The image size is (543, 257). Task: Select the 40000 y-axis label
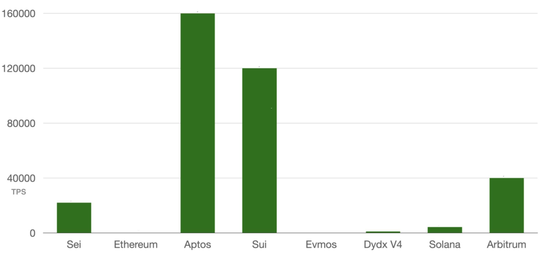click(x=21, y=178)
